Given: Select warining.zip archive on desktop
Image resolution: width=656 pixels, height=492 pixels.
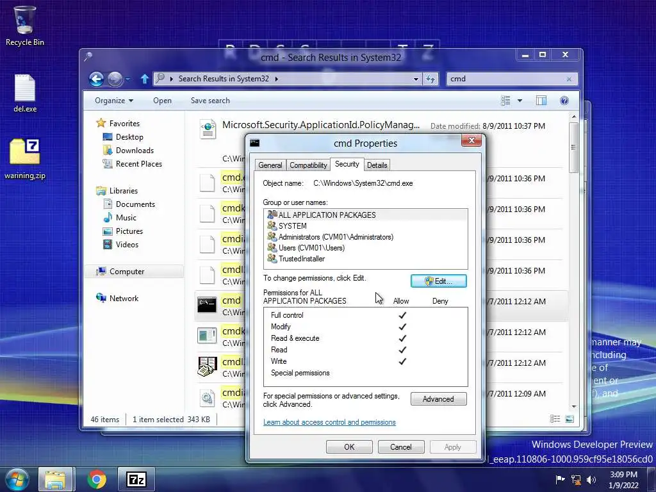Looking at the screenshot, I should click(x=25, y=159).
